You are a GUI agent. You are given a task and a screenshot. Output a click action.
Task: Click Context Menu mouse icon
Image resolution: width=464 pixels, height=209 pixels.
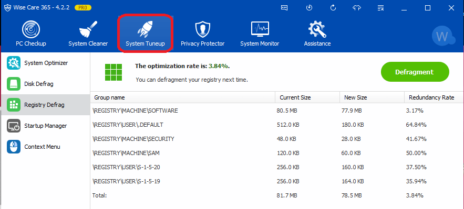(14, 147)
